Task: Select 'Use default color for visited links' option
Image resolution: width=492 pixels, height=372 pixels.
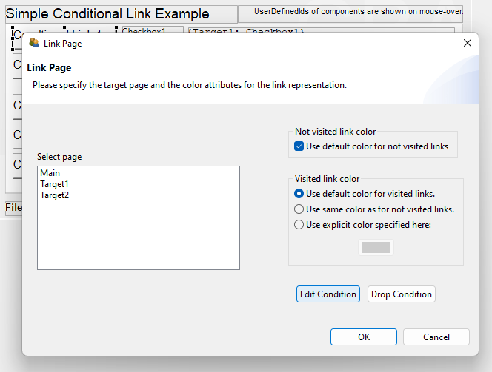Action: [299, 194]
